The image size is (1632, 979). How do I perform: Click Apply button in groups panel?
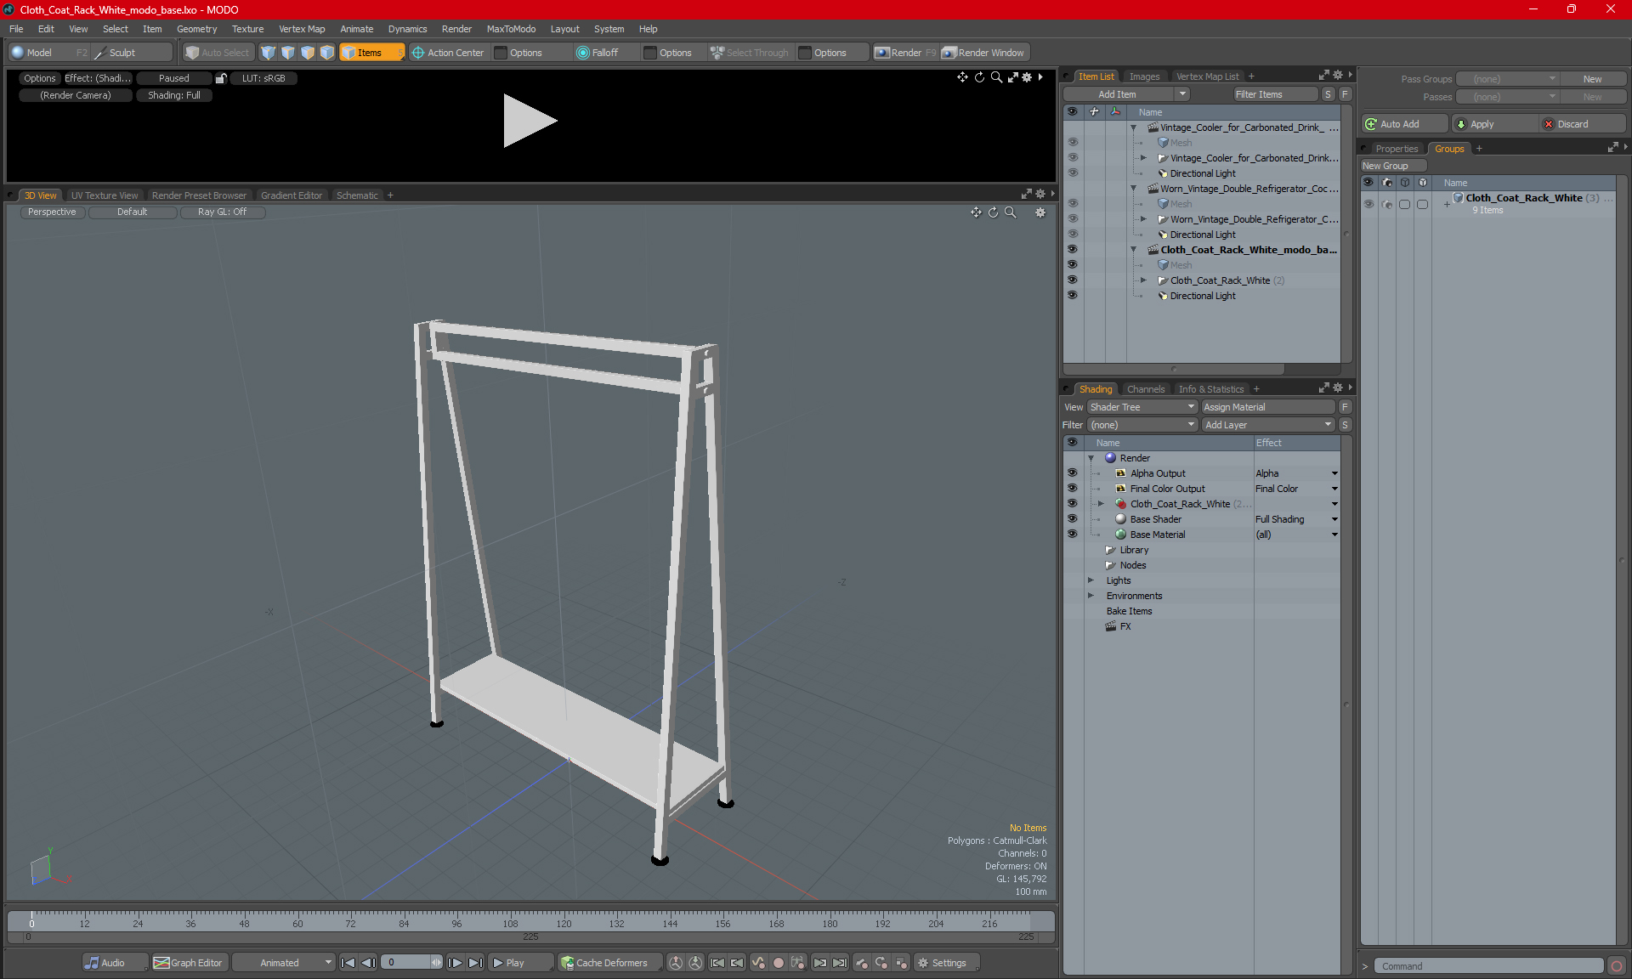[1493, 124]
